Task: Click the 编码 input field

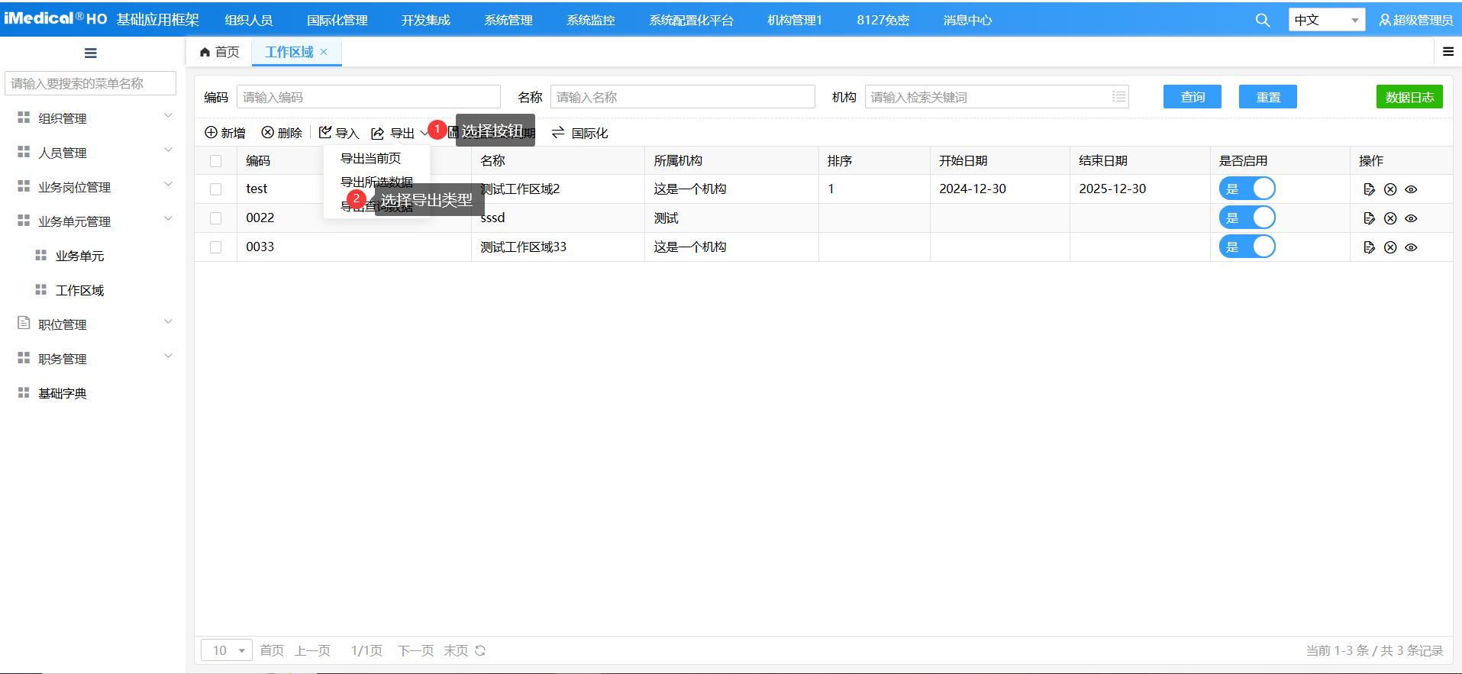Action: 368,97
